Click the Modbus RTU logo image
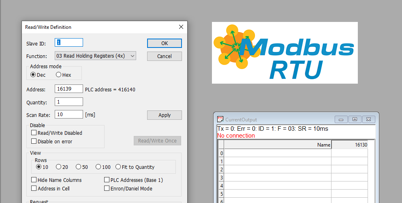 284,53
